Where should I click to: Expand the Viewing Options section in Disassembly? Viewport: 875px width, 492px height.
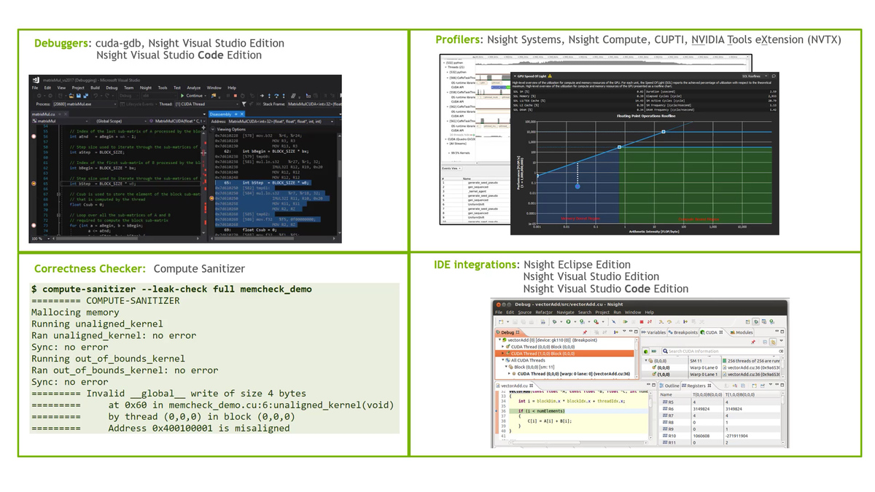pyautogui.click(x=213, y=129)
